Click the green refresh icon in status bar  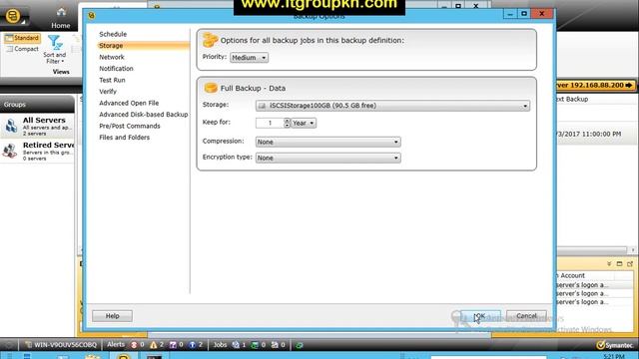click(x=300, y=345)
